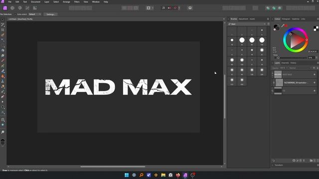Viewport: 319px width, 179px height.
Task: Switch to the Photo persona icon
Action: (5, 8)
